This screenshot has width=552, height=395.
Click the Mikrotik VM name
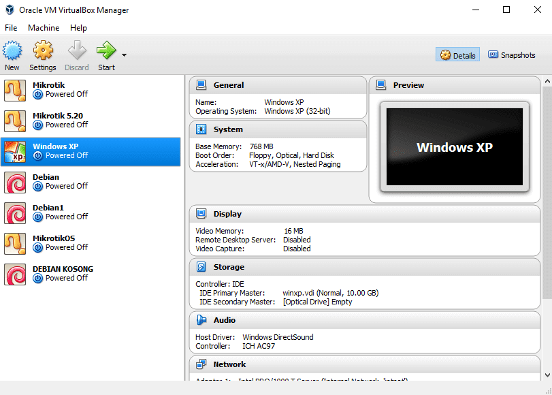(x=48, y=85)
